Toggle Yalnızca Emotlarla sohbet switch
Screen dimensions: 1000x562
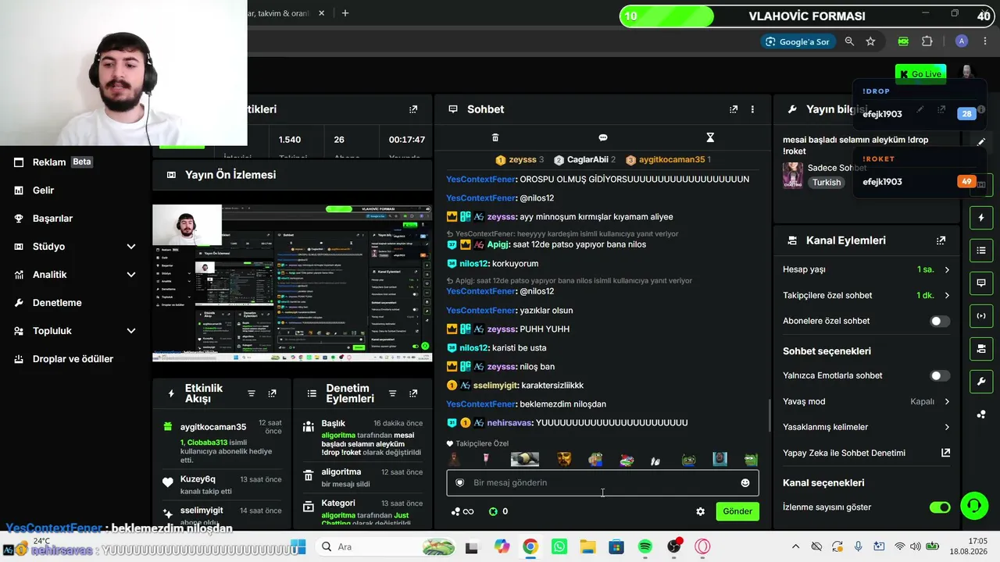(940, 375)
